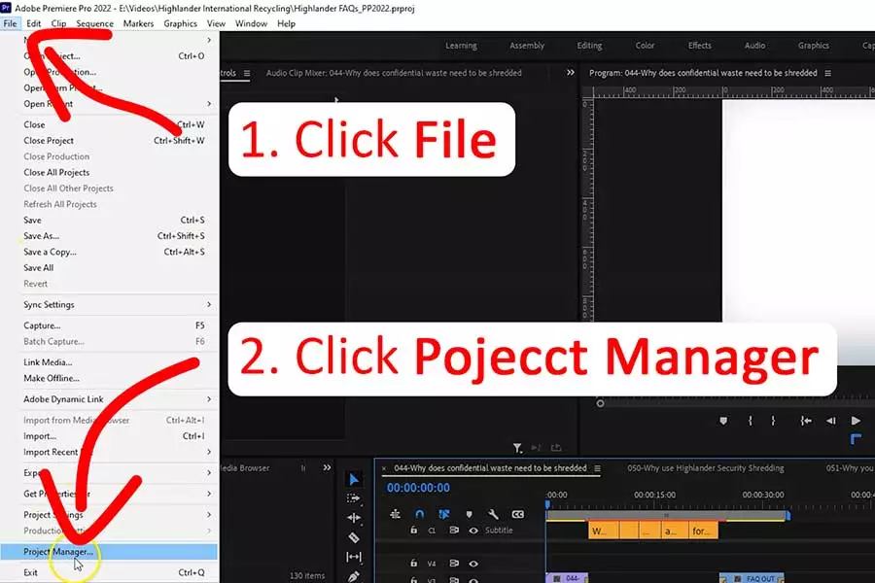Viewport: 875px width, 583px height.
Task: Play the Program monitor
Action: [x=856, y=421]
